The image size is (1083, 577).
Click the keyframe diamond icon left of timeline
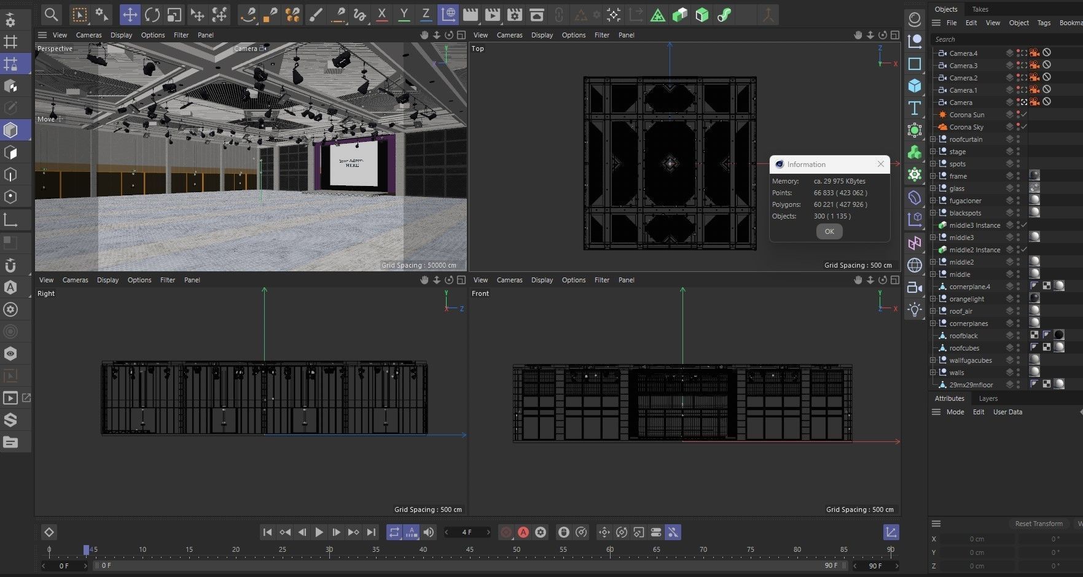pyautogui.click(x=49, y=532)
